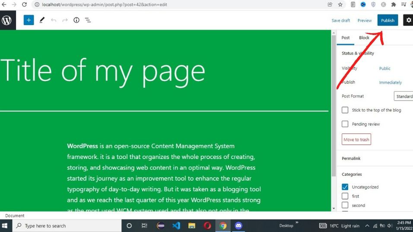Select Document in the breadcrumb footer
Screen dimensions: 413x232
[15, 216]
